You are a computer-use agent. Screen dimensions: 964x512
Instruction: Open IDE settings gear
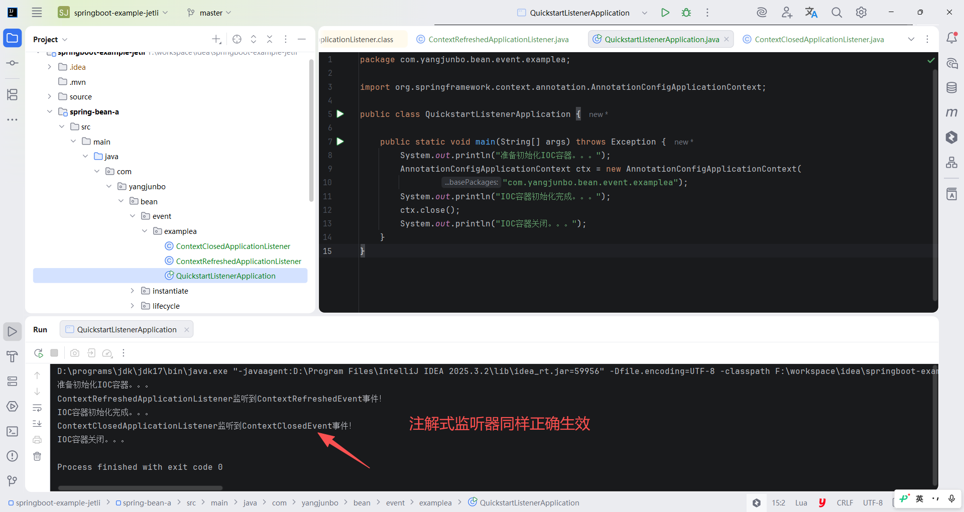coord(861,13)
